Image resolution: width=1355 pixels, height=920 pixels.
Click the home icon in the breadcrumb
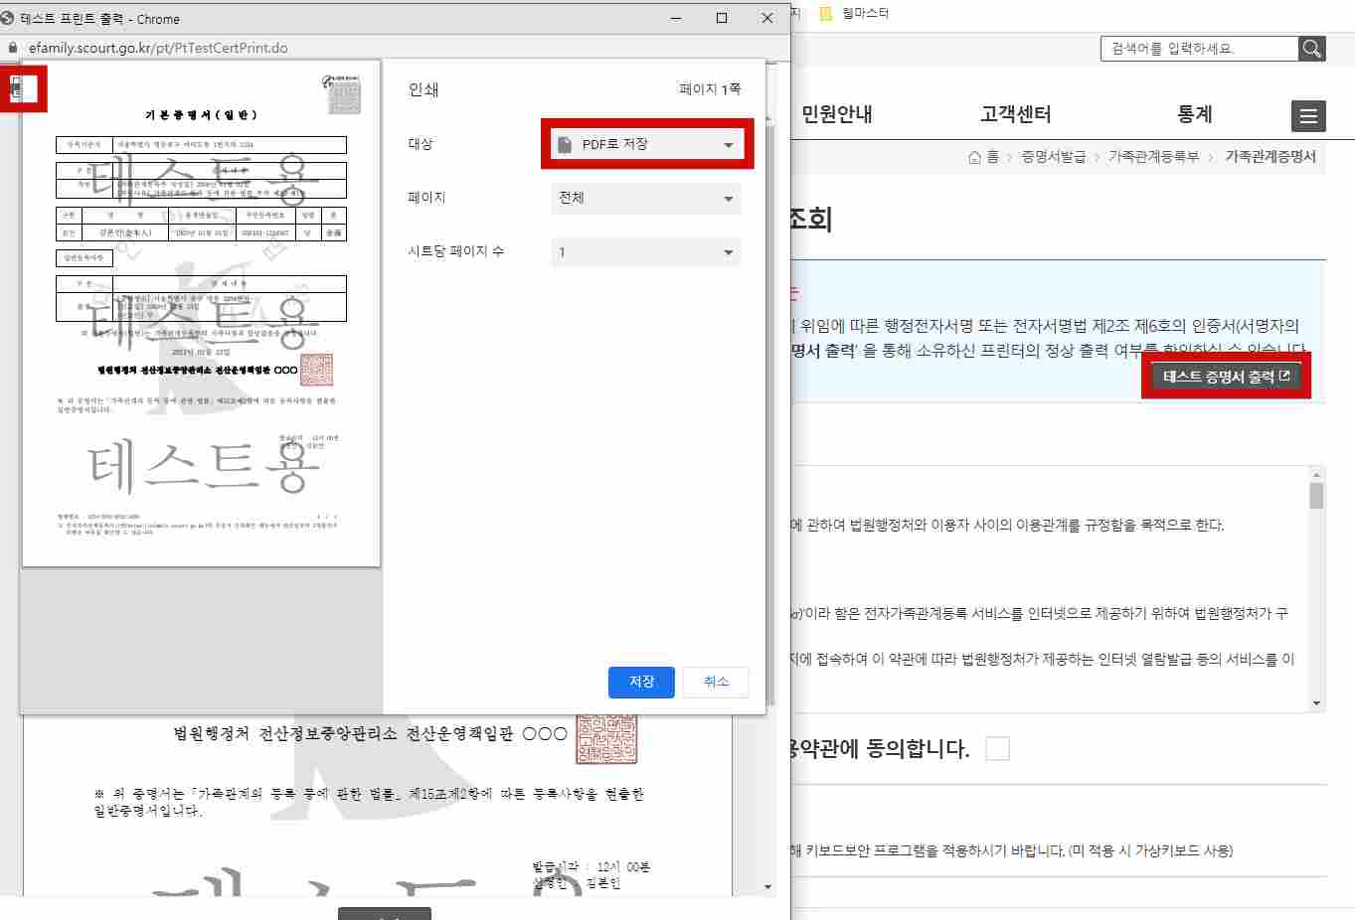(x=974, y=156)
